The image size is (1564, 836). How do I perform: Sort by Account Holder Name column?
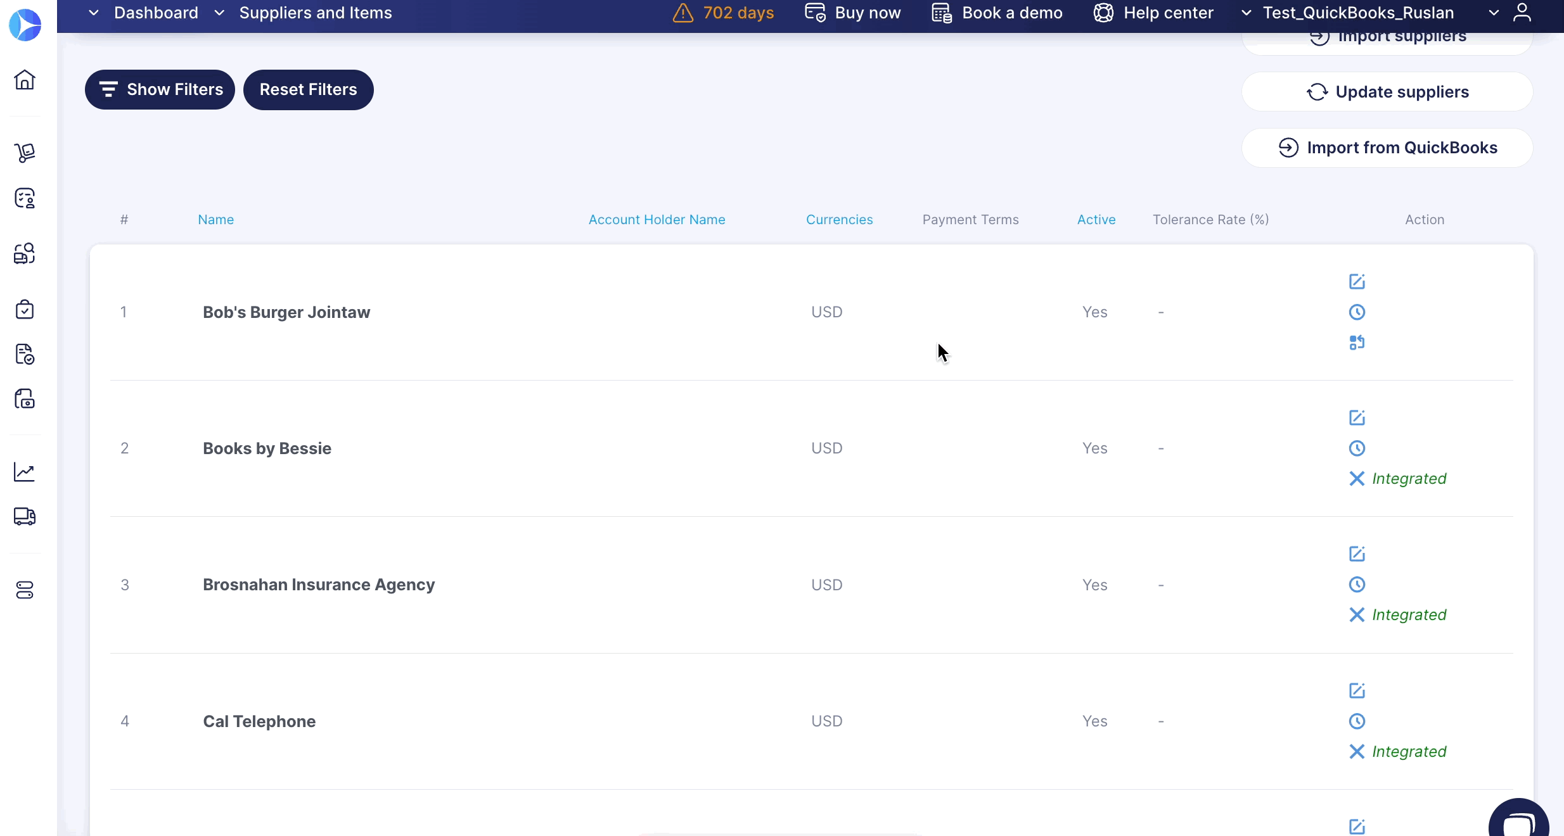[x=657, y=220]
